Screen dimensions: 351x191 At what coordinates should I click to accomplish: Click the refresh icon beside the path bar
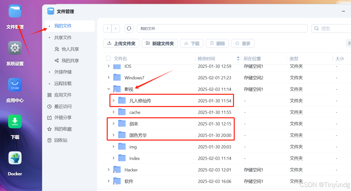129,28
